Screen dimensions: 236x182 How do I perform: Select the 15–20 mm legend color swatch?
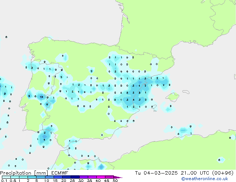point(58,177)
